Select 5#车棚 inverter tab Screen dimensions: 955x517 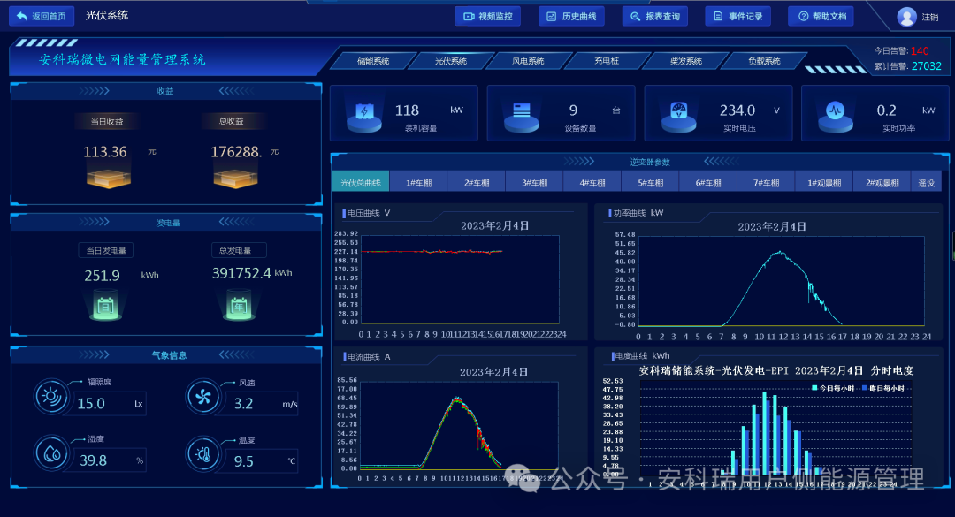(651, 183)
